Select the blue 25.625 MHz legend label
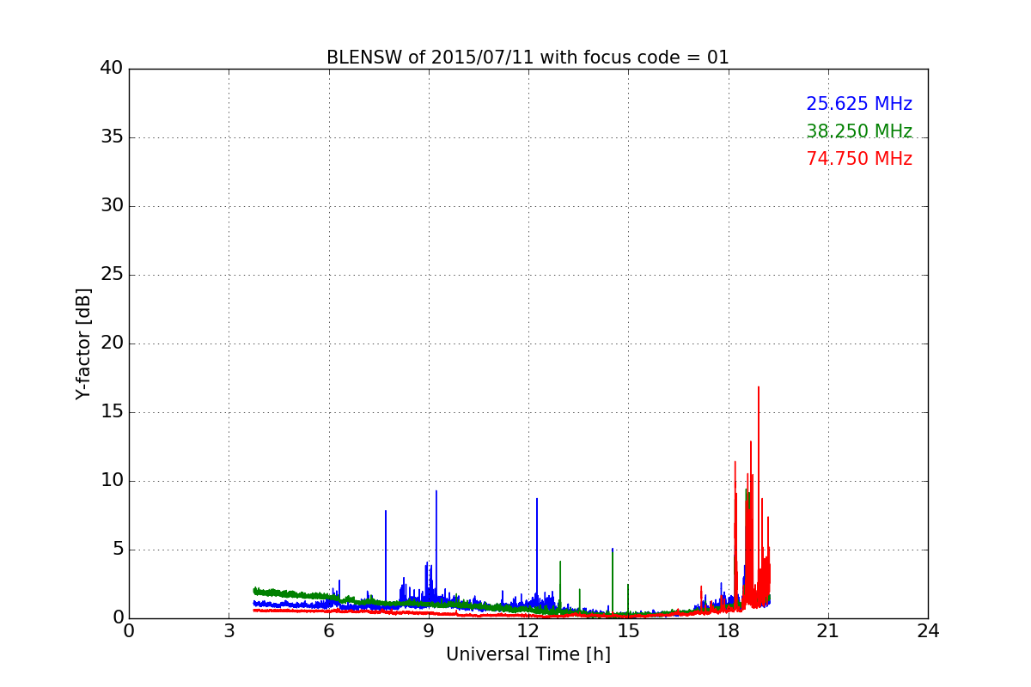This screenshot has width=1031, height=687. (x=859, y=104)
